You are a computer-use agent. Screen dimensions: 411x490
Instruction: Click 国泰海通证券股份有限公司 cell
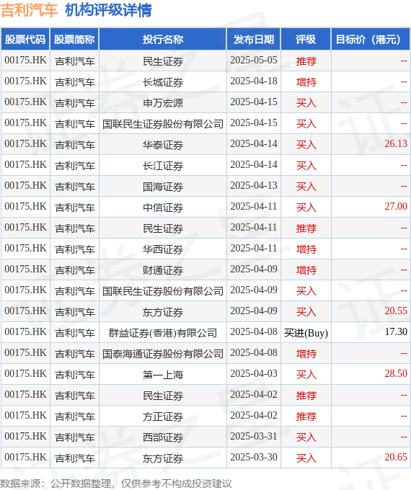[163, 353]
